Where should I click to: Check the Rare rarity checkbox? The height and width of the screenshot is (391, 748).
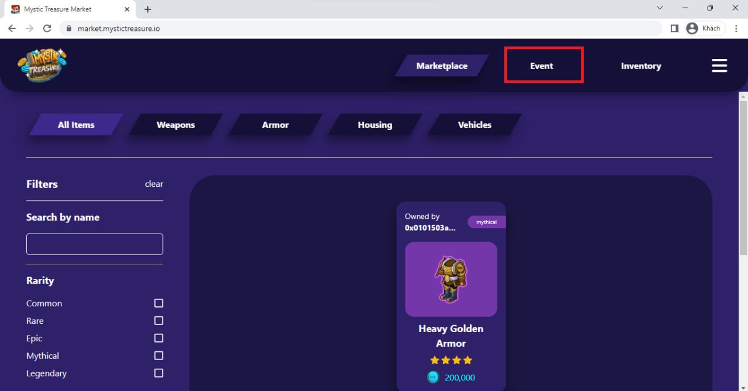pyautogui.click(x=158, y=321)
